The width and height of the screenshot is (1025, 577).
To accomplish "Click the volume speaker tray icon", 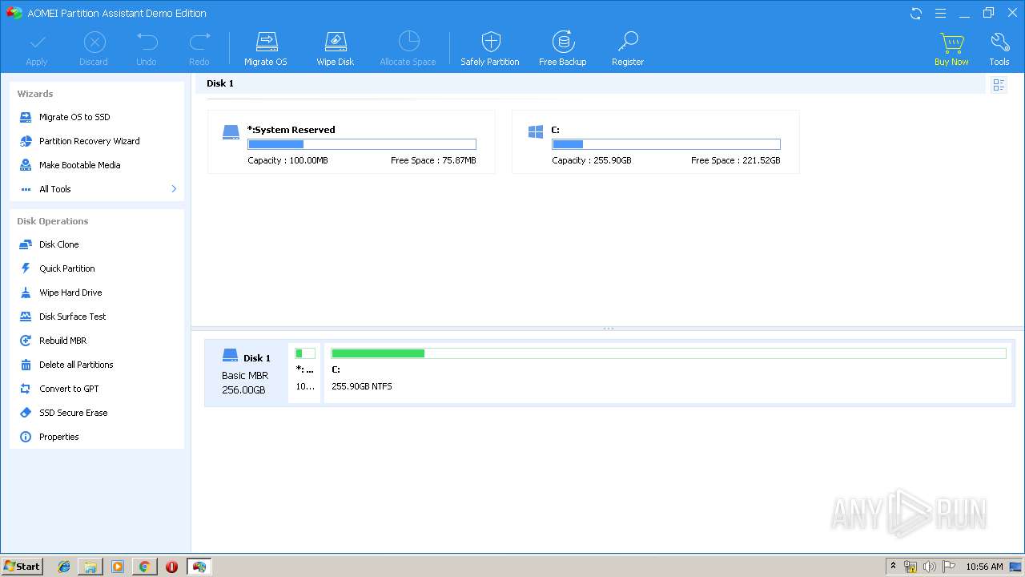I will coord(930,567).
